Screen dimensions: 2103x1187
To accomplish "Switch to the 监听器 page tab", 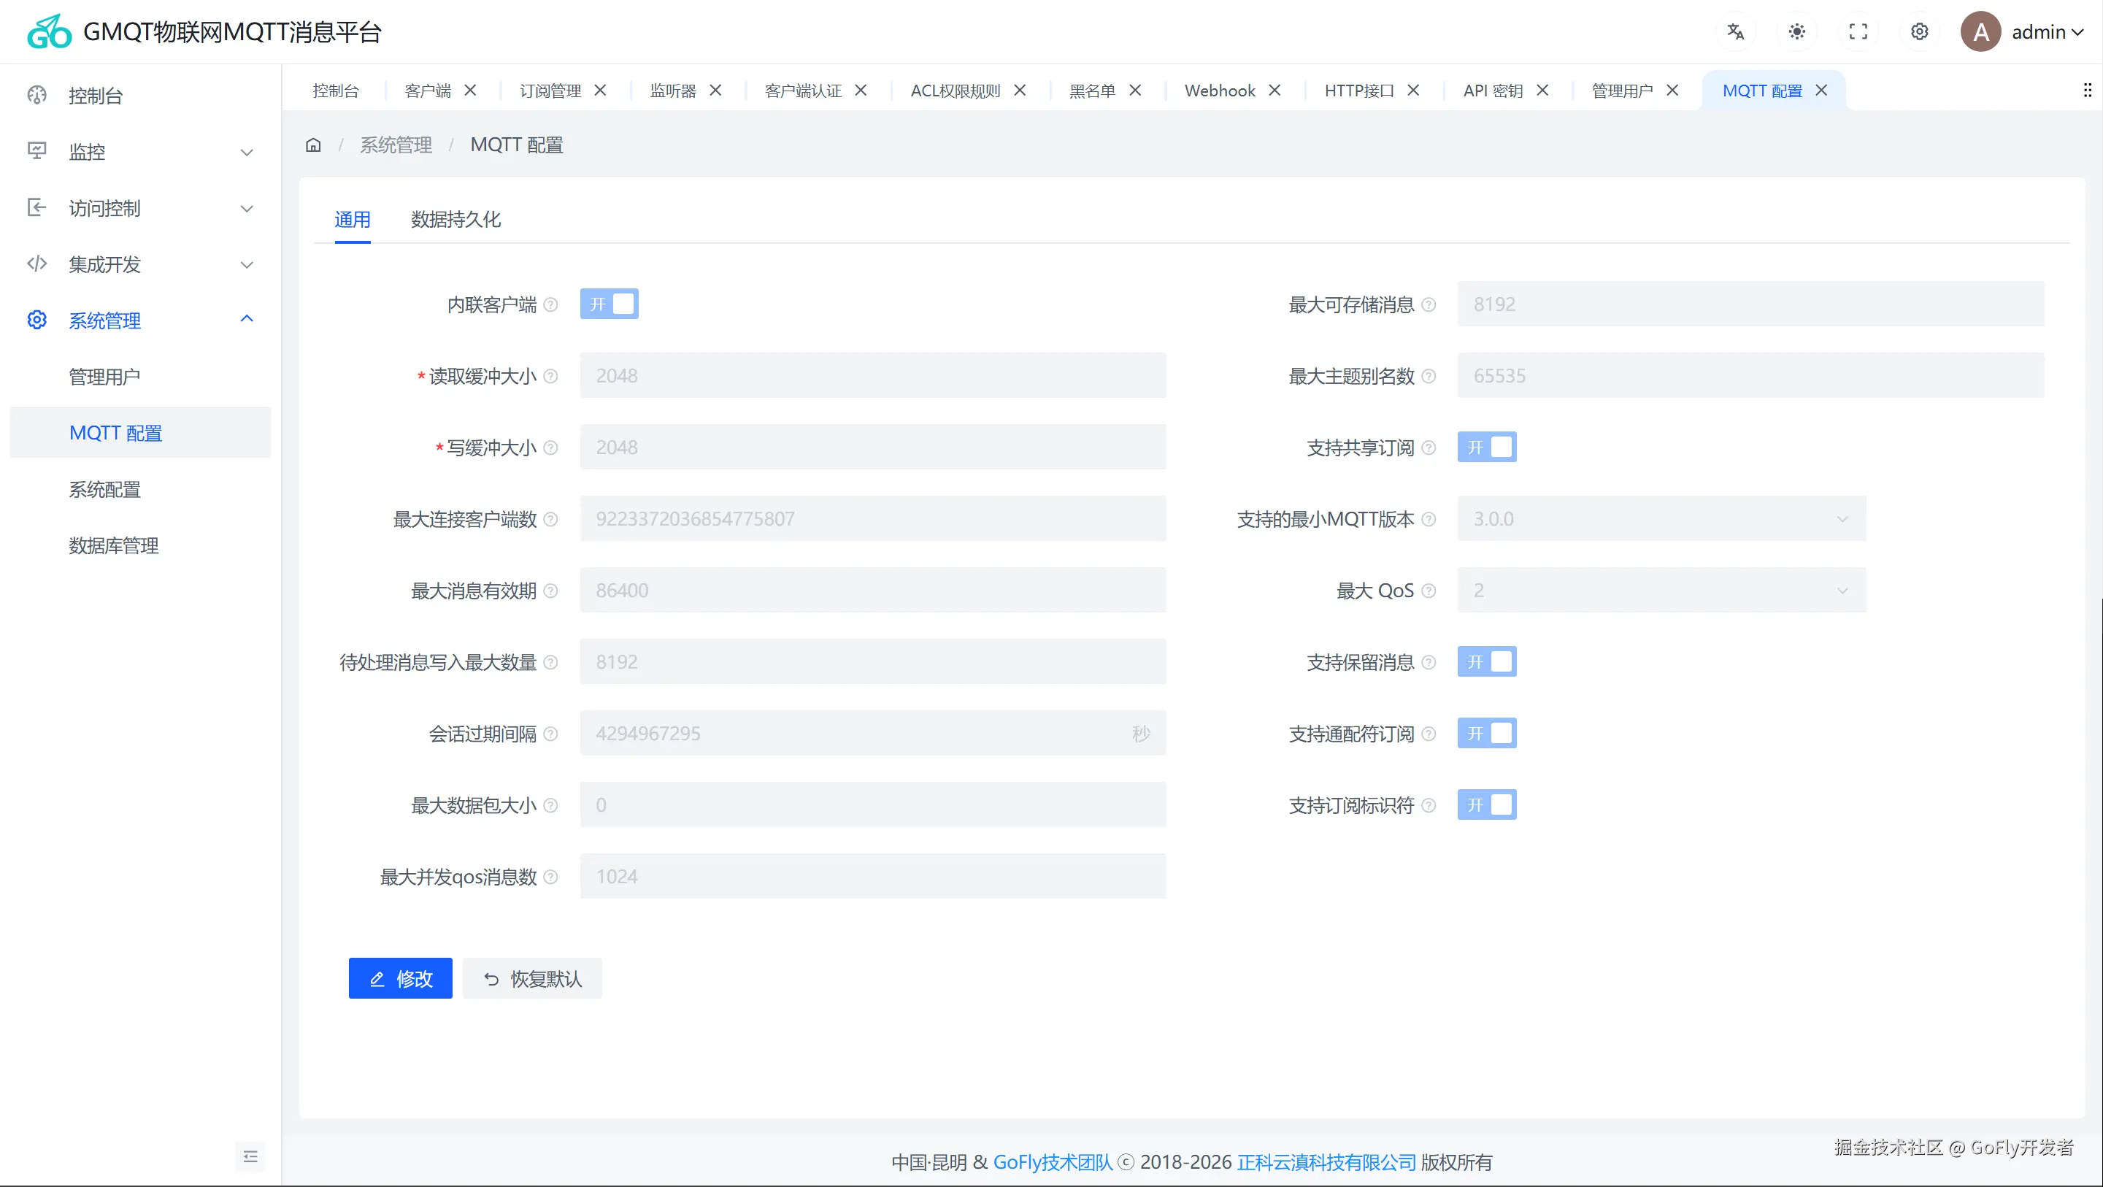I will pyautogui.click(x=673, y=90).
